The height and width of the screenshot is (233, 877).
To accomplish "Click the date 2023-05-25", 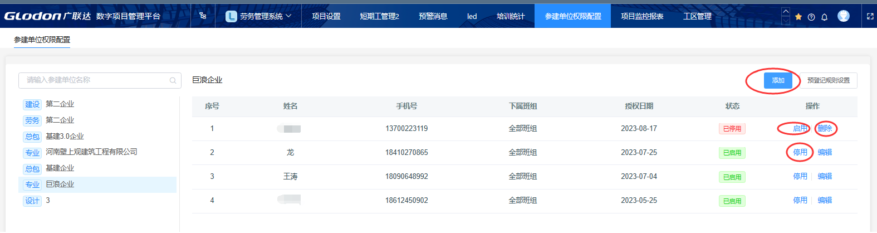I will point(639,200).
